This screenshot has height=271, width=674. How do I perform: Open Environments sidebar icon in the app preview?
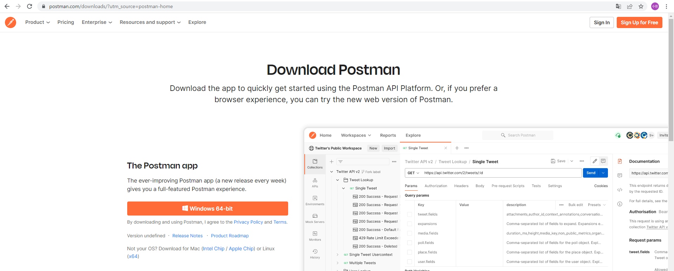click(315, 200)
